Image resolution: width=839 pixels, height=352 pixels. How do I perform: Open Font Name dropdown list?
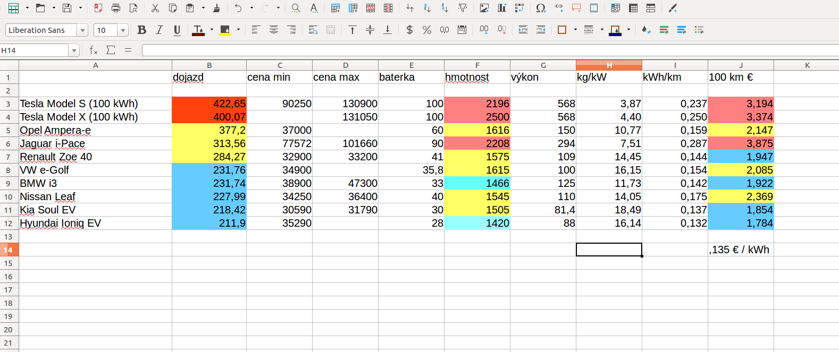click(82, 30)
